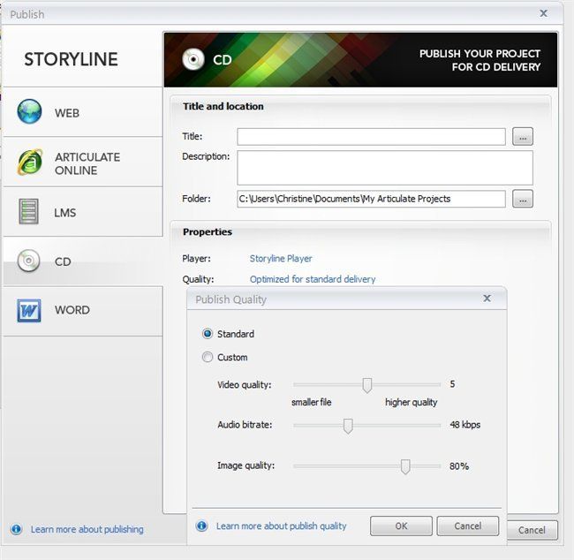
Task: Click the Articulate Online icon
Action: (x=30, y=162)
